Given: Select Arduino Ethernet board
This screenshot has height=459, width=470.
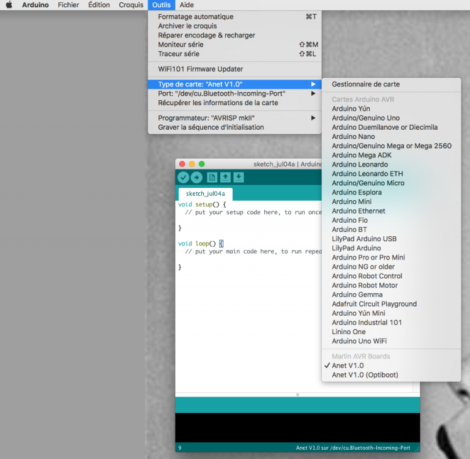Looking at the screenshot, I should click(x=391, y=211).
